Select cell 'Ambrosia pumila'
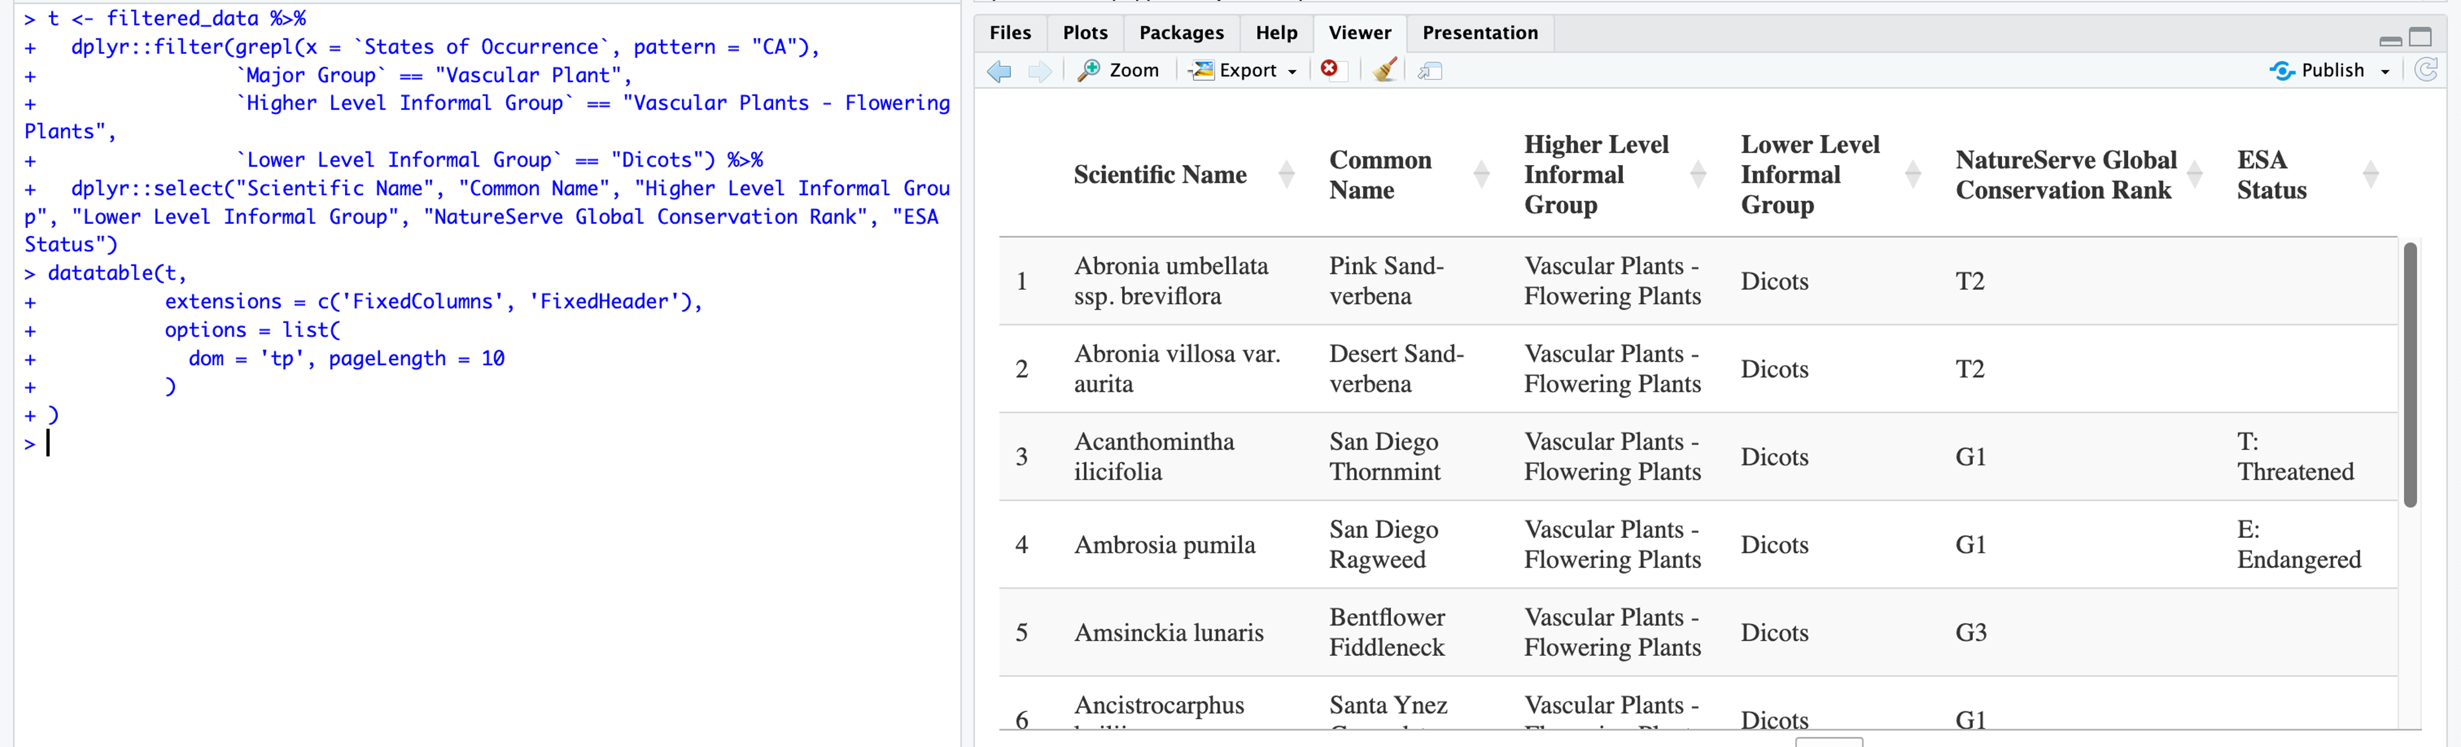 point(1164,544)
